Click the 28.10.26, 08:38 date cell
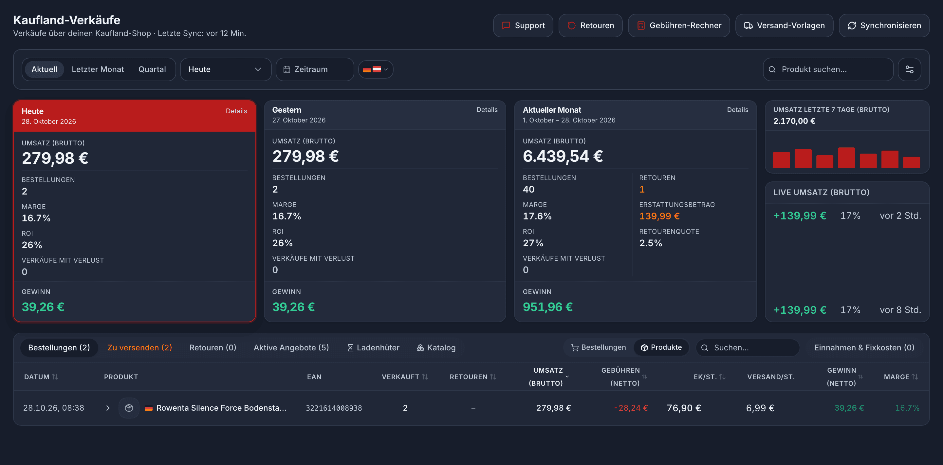 53,408
